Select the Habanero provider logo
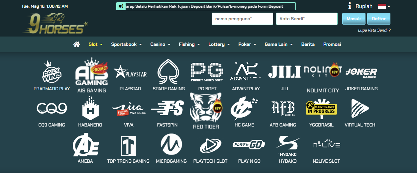 90,108
